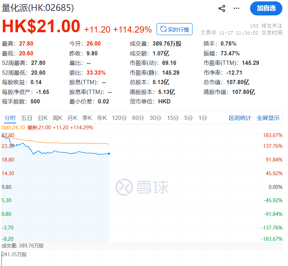Switch to the 五日 chart tab
Image resolution: width=288 pixels, height=266 pixels.
[x=27, y=118]
